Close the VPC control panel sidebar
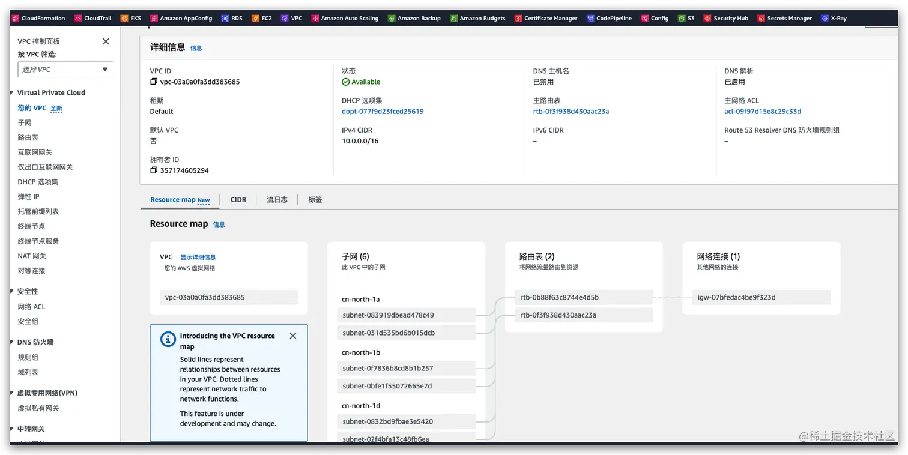This screenshot has width=908, height=455. (x=106, y=41)
